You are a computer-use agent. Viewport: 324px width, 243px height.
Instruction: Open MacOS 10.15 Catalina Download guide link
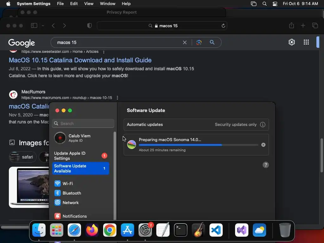(80, 60)
